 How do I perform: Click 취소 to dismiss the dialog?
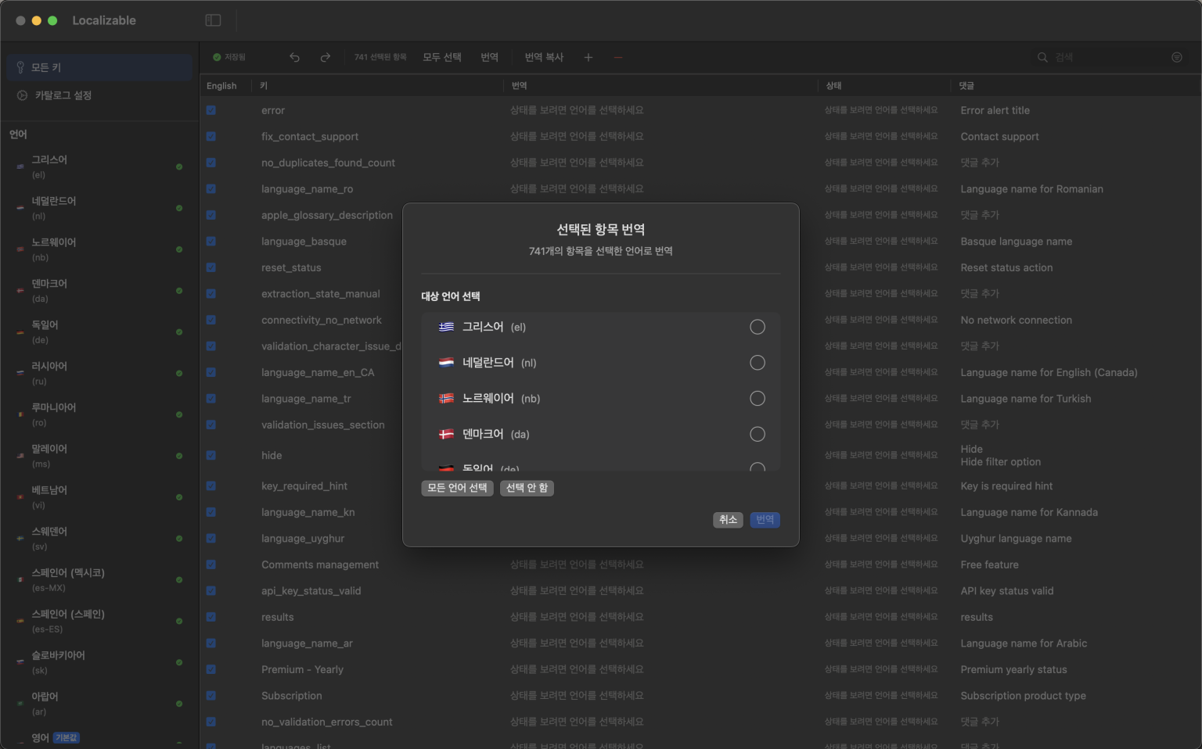728,519
